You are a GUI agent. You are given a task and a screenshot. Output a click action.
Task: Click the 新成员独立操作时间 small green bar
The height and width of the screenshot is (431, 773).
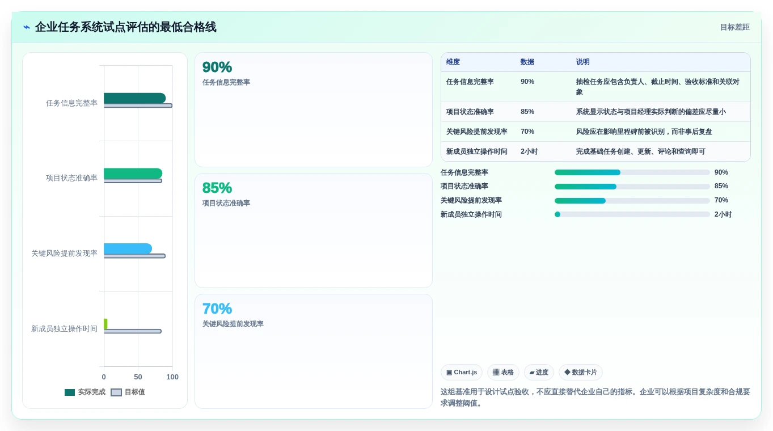105,324
